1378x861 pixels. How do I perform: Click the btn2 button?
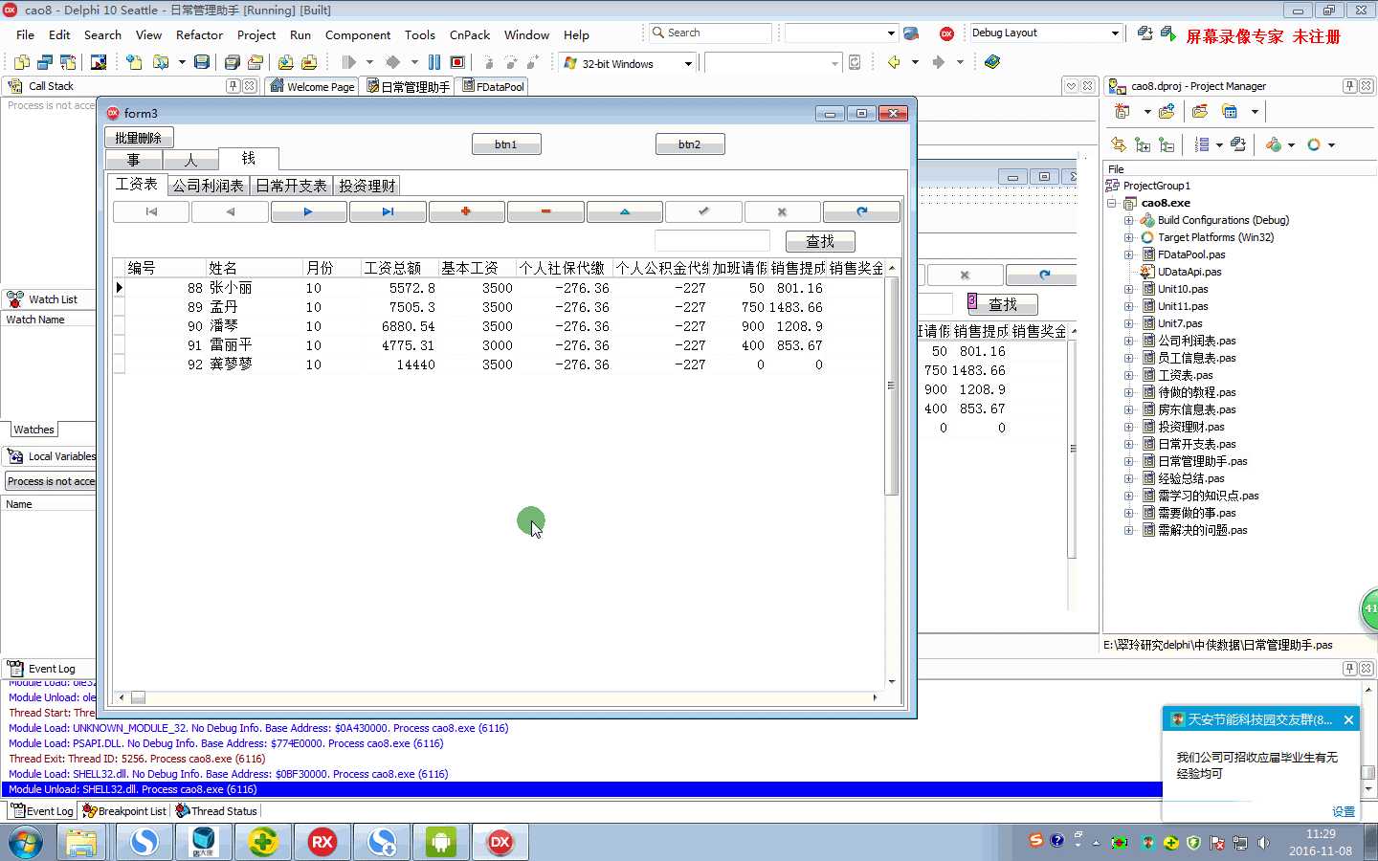pos(690,144)
